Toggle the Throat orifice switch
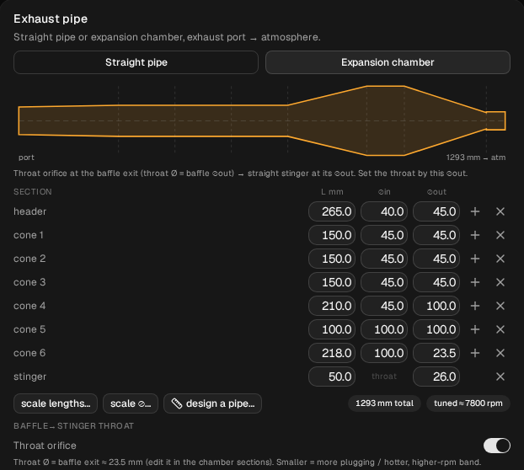Screen dimensions: 524x470 pyautogui.click(x=496, y=446)
